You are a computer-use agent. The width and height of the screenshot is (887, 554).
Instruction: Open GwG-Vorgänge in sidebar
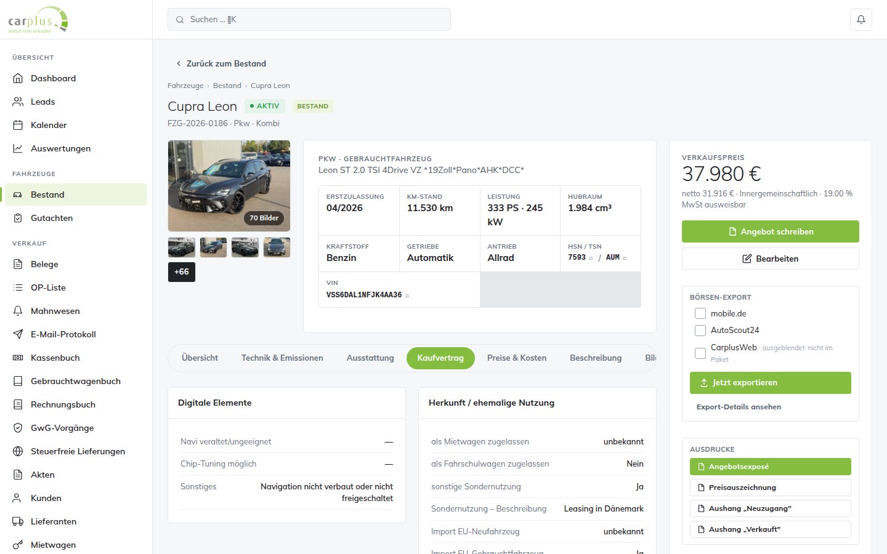(76, 428)
